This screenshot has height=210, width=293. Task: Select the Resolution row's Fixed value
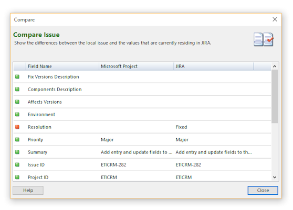click(181, 127)
